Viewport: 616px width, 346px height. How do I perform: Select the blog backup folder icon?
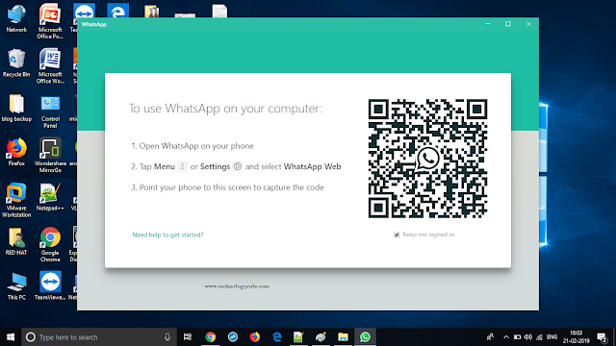[16, 108]
